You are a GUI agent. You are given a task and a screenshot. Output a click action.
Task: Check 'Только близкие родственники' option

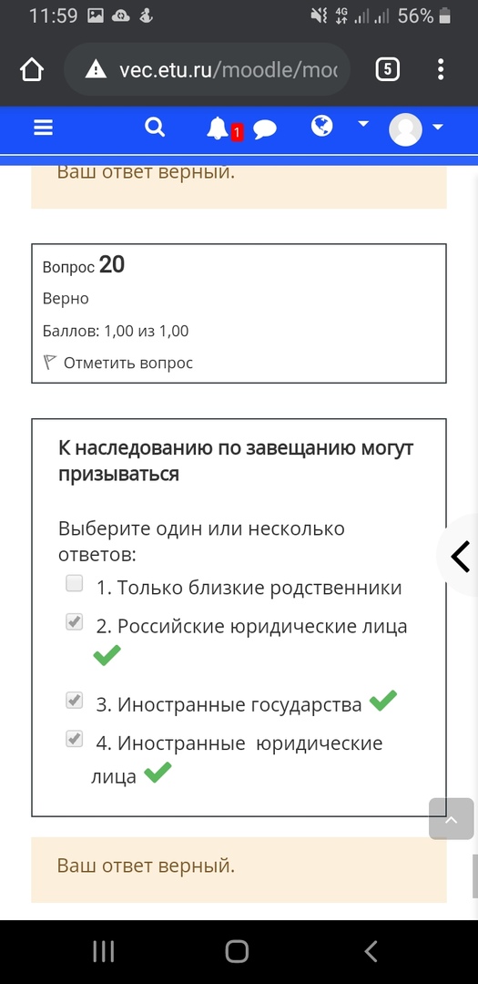point(74,584)
